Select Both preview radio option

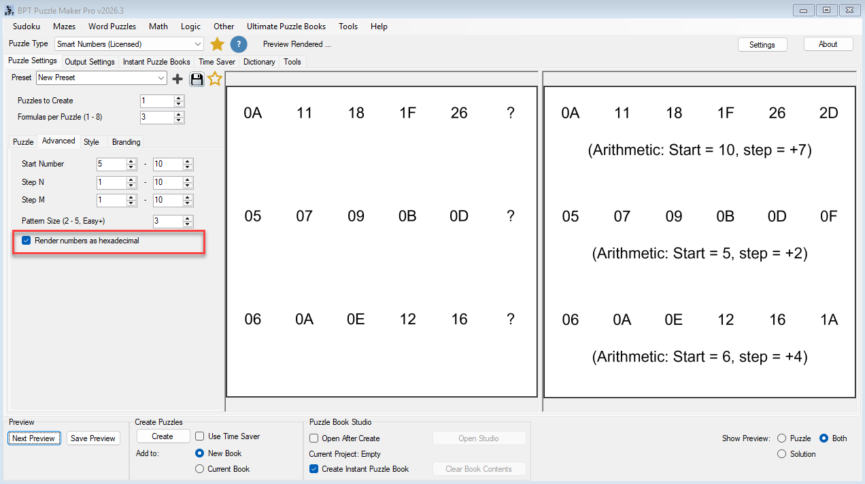click(x=824, y=438)
